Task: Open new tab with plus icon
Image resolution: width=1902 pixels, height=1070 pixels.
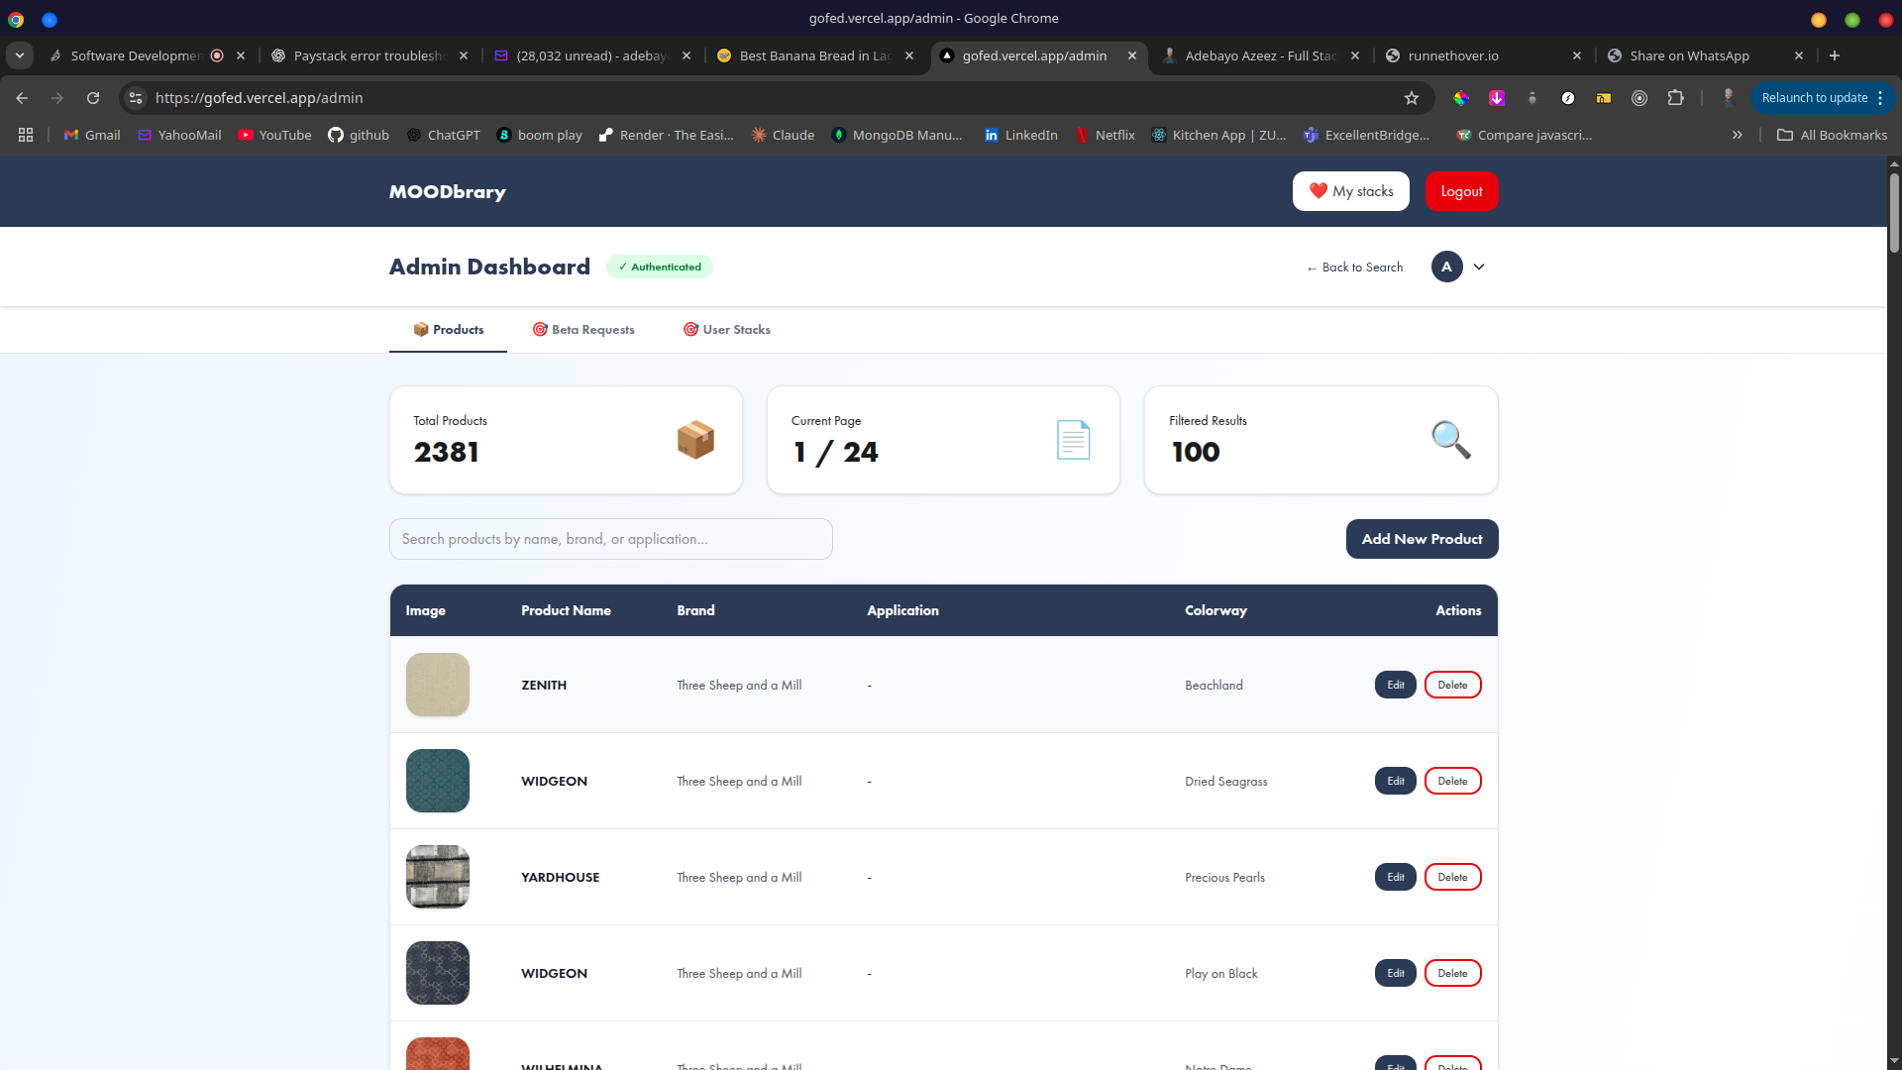Action: click(1835, 55)
